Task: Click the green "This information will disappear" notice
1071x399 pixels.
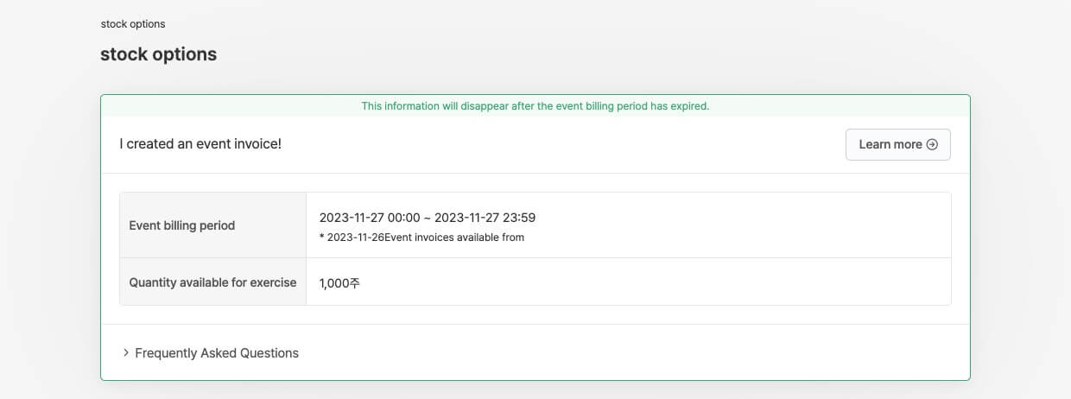Action: pos(535,106)
